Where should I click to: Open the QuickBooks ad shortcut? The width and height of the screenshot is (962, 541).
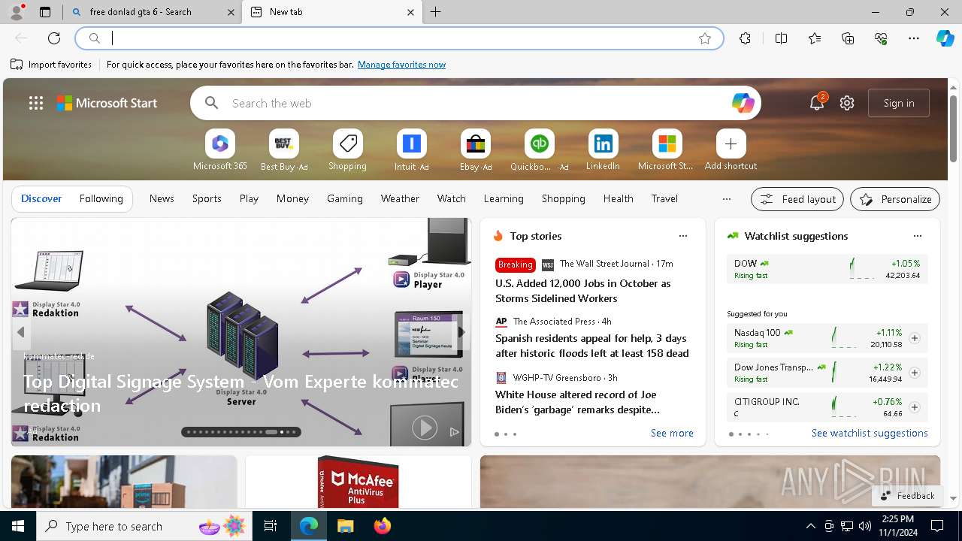[x=539, y=150]
